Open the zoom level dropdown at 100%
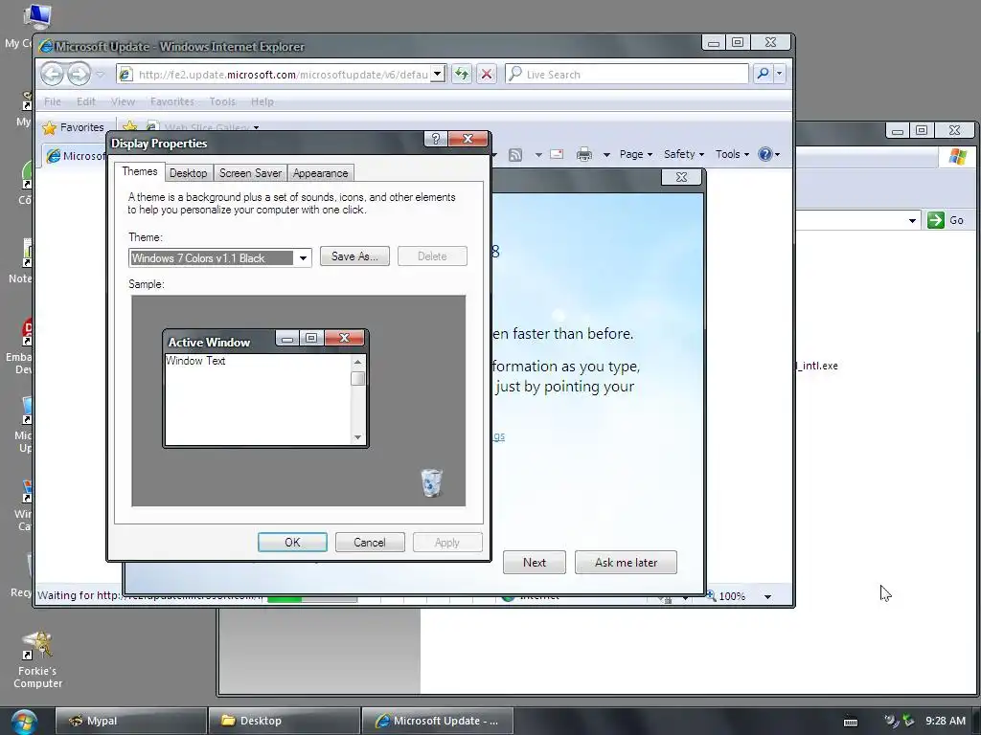This screenshot has height=735, width=981. 767,596
